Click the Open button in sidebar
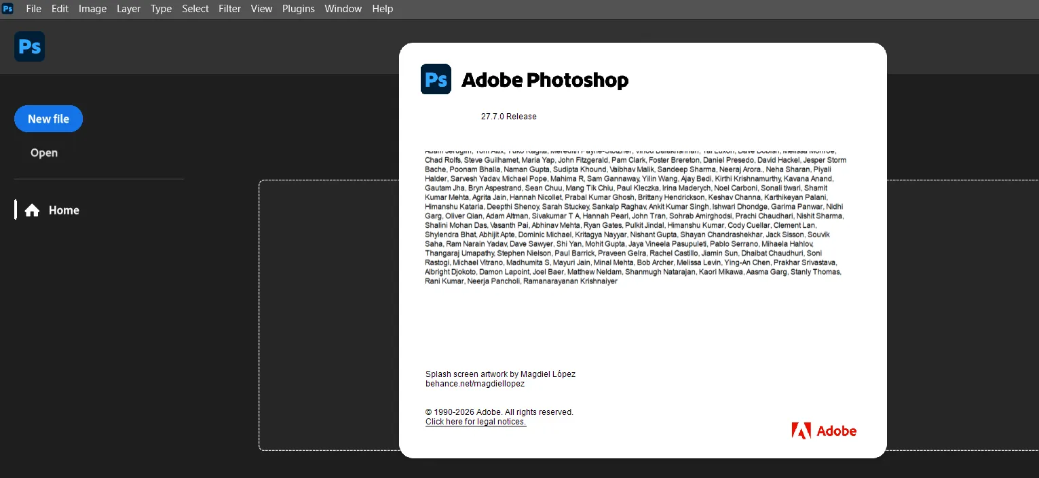 coord(44,153)
